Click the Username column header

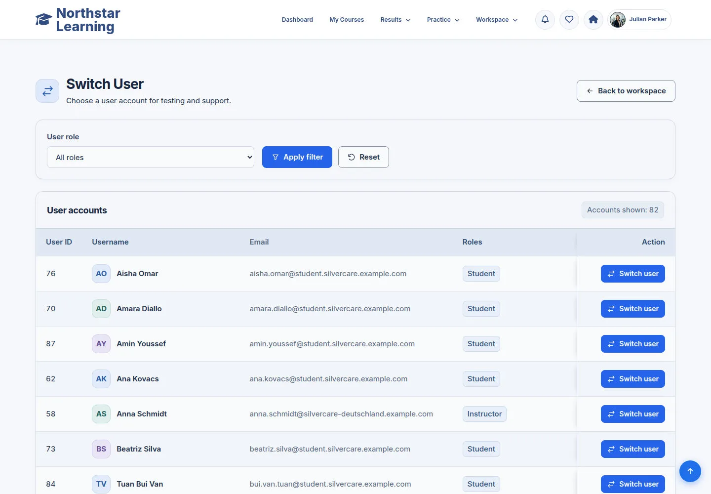110,242
